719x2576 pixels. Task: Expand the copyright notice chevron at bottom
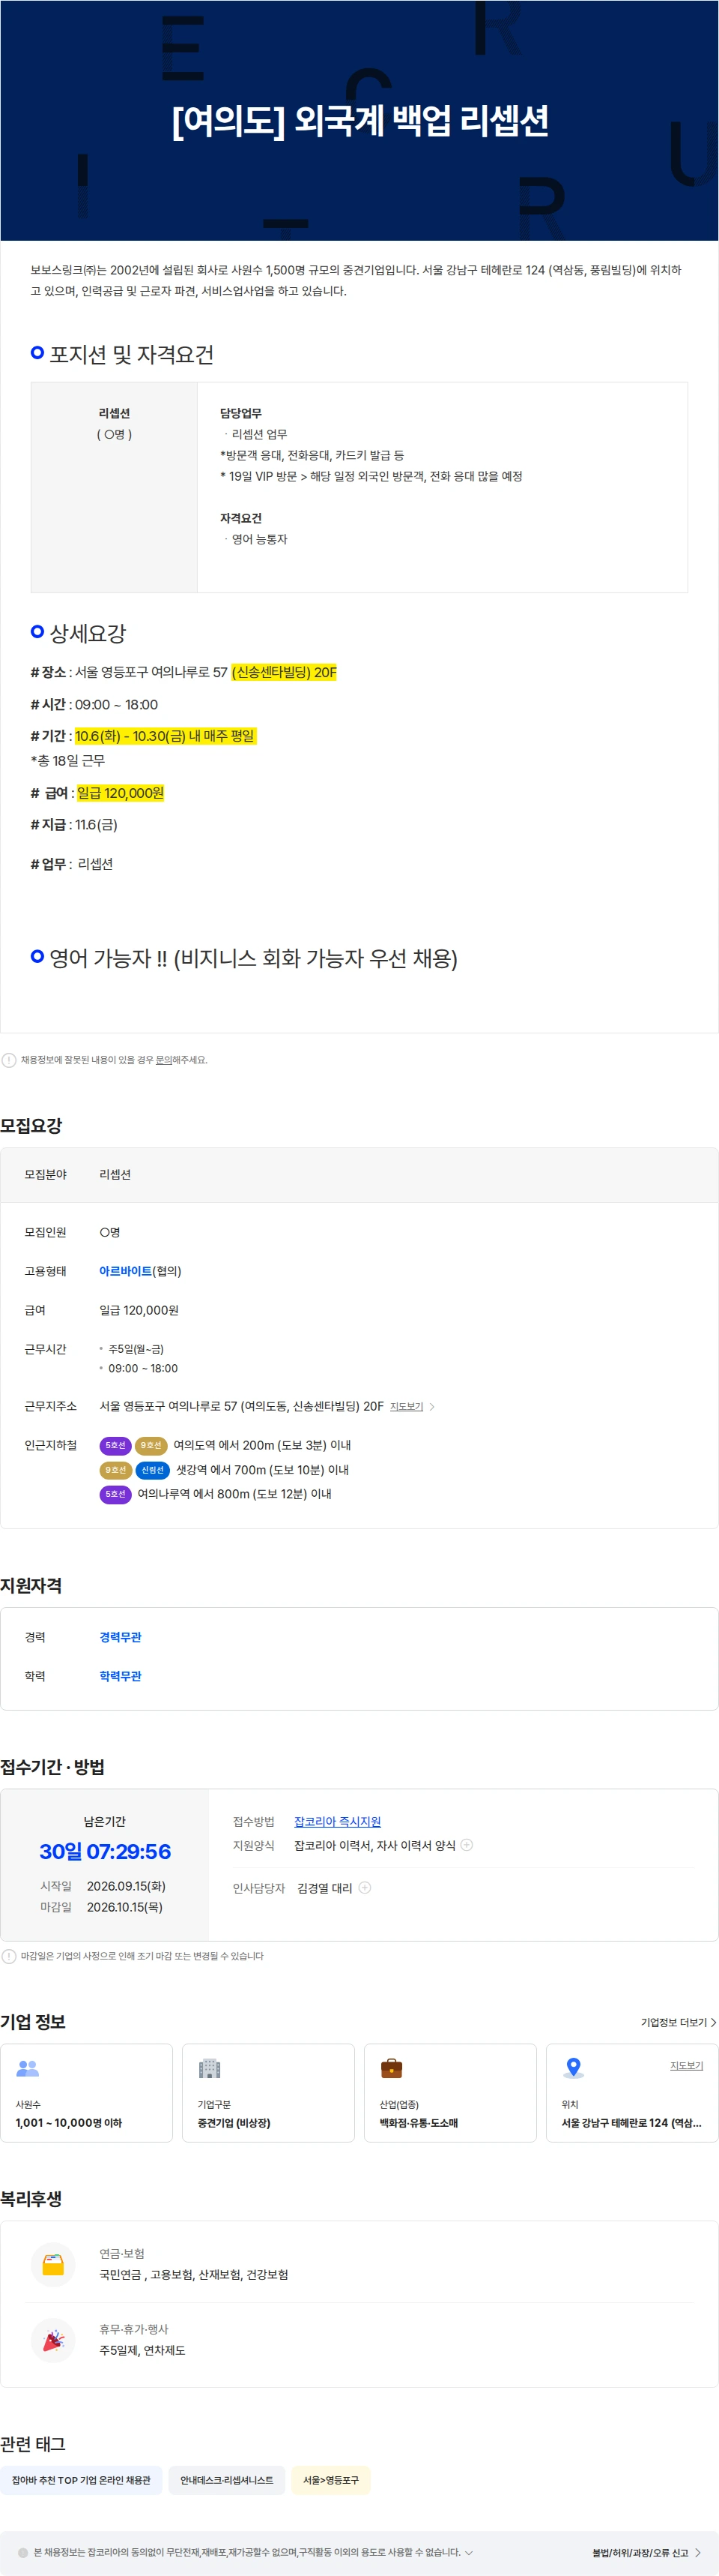(470, 2552)
